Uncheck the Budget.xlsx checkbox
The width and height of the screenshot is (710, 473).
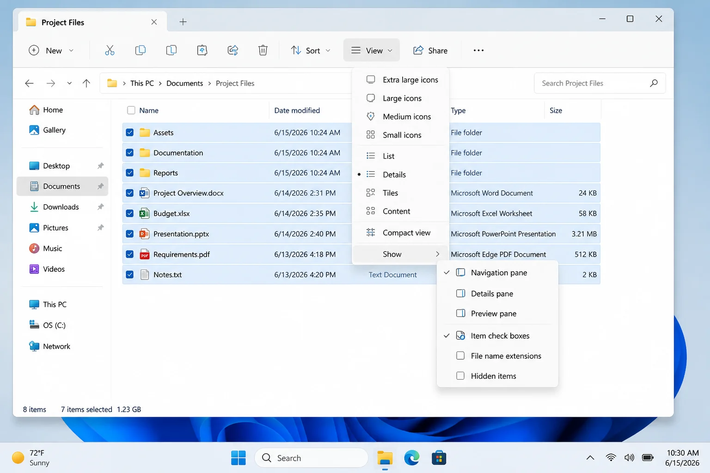click(130, 213)
